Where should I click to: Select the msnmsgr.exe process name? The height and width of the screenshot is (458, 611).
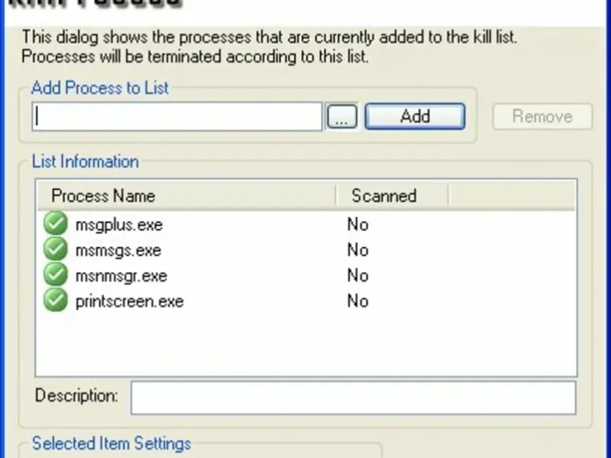pos(121,276)
